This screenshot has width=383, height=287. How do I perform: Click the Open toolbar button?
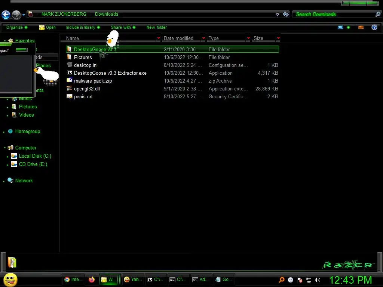click(48, 27)
